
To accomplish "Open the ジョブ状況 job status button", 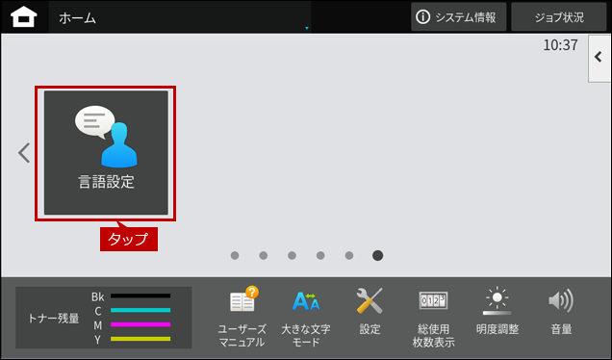I will (559, 17).
